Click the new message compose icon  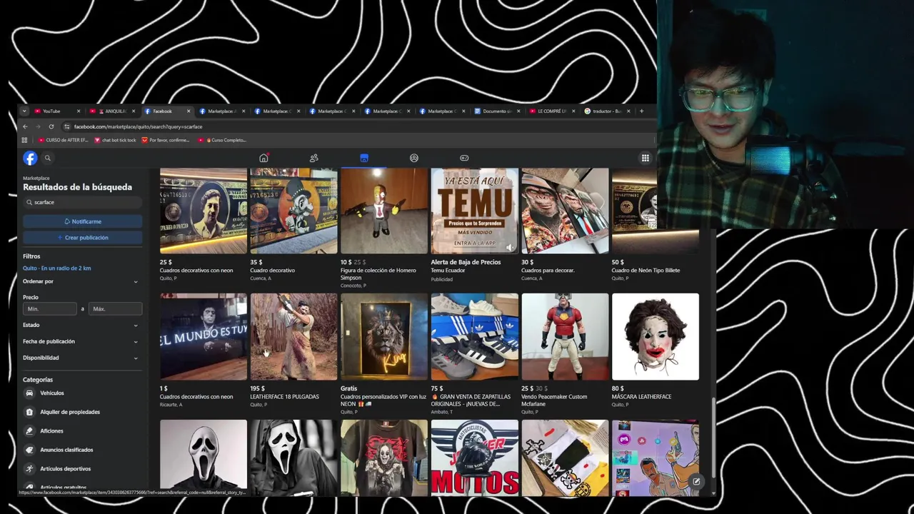696,482
